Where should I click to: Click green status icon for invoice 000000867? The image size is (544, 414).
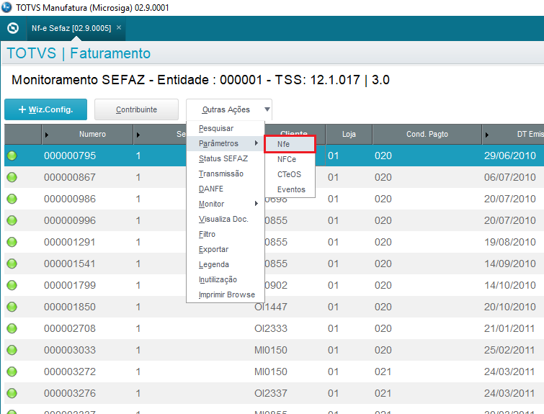(12, 178)
